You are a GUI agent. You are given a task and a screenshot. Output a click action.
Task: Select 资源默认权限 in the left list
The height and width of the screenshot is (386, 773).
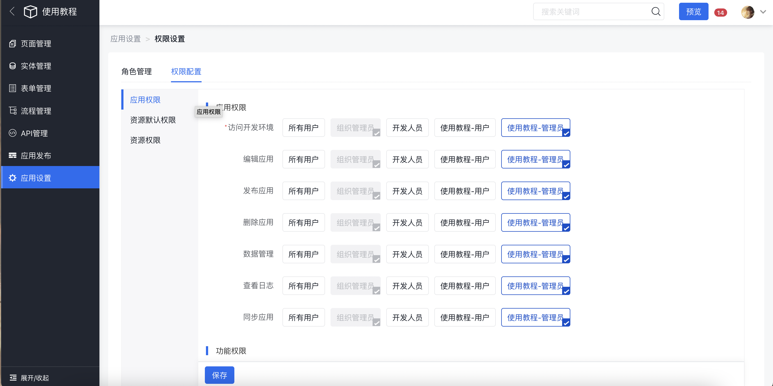click(x=153, y=120)
